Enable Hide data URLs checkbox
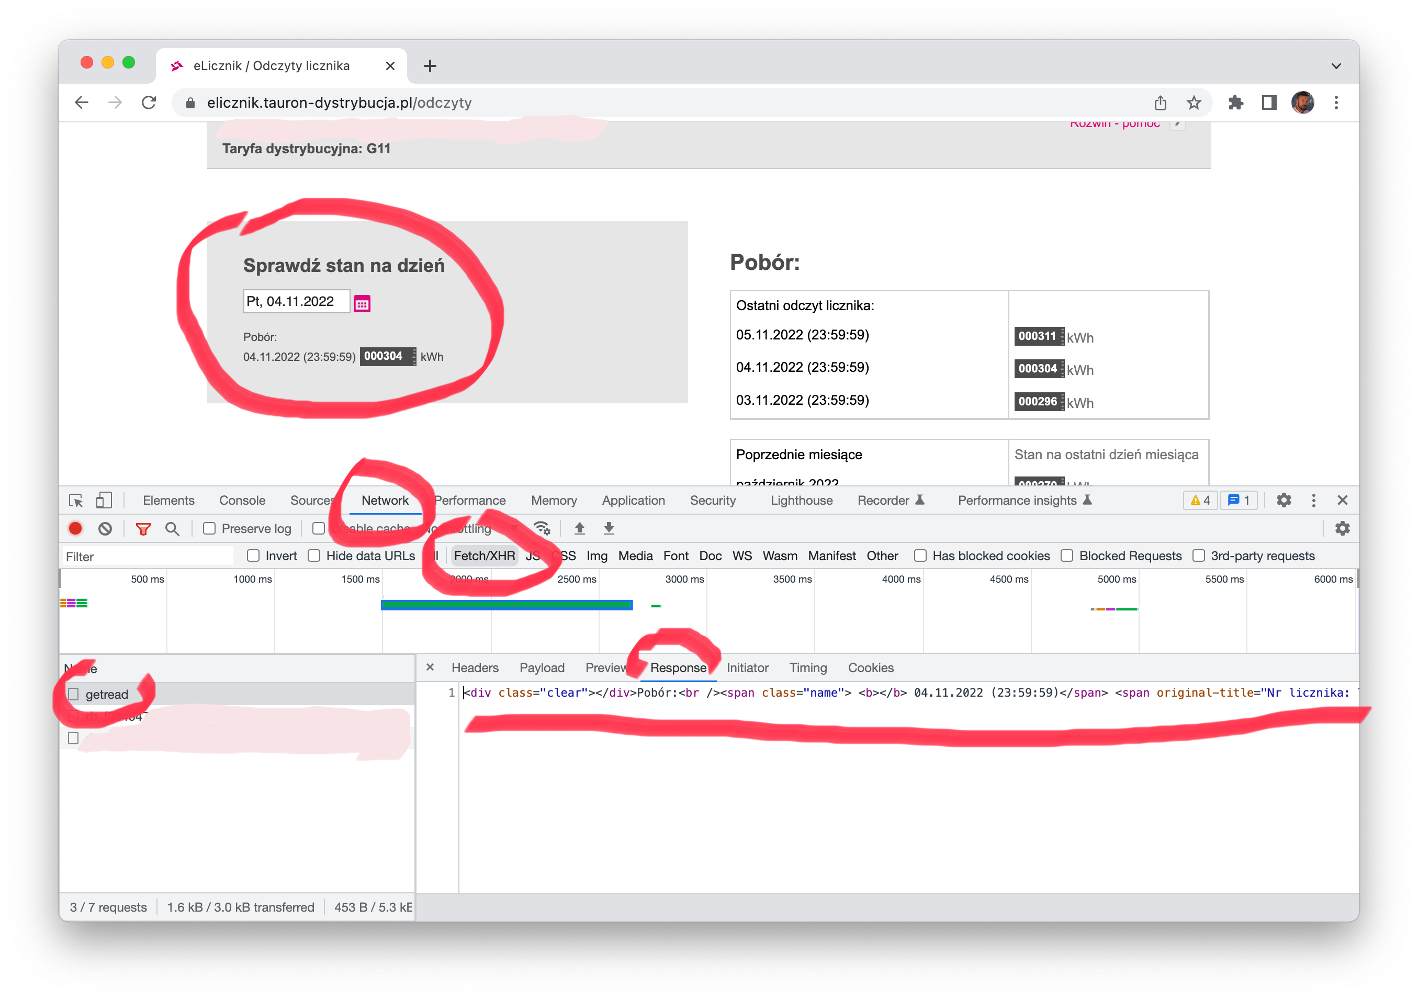Viewport: 1418px width, 999px height. tap(314, 555)
